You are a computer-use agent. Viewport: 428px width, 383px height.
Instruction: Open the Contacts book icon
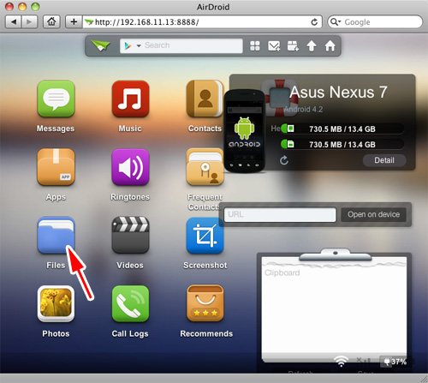pos(205,99)
